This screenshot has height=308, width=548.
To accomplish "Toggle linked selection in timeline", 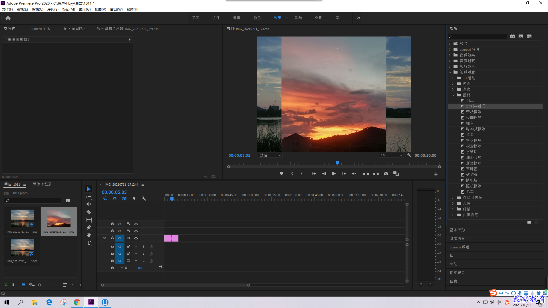I will 124,198.
